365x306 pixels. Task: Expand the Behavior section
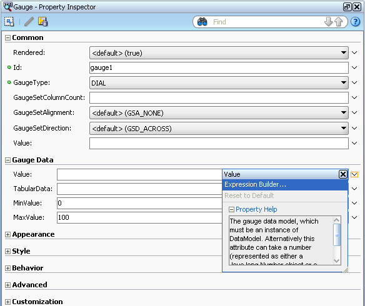[x=7, y=268]
